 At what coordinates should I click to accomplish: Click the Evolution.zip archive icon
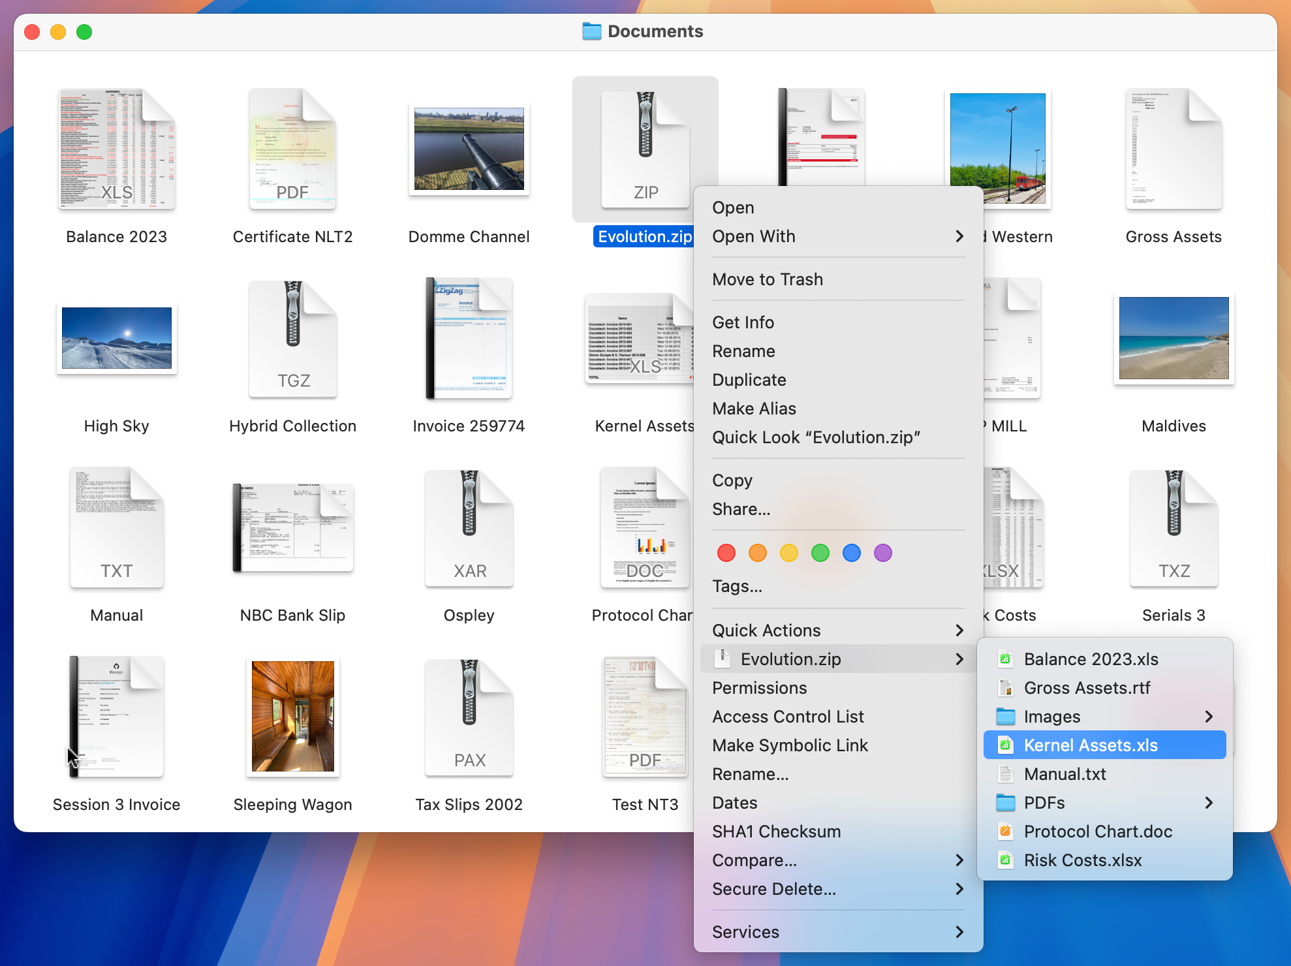click(645, 149)
